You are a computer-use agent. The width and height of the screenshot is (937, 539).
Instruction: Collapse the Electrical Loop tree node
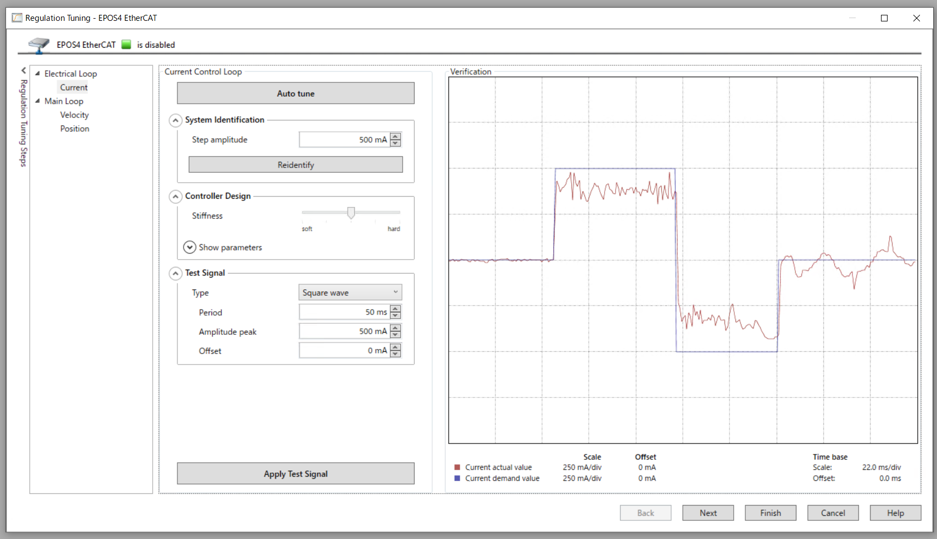[37, 74]
